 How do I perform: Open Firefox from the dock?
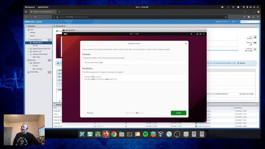click(106, 134)
